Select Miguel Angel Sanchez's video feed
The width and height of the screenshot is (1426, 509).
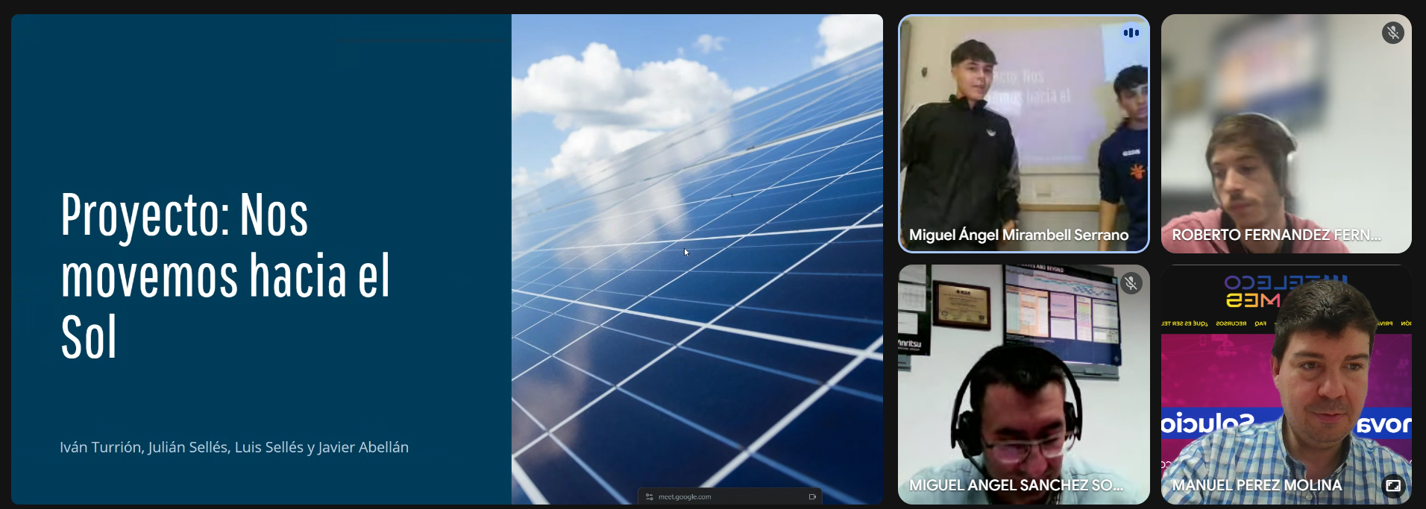(1023, 388)
